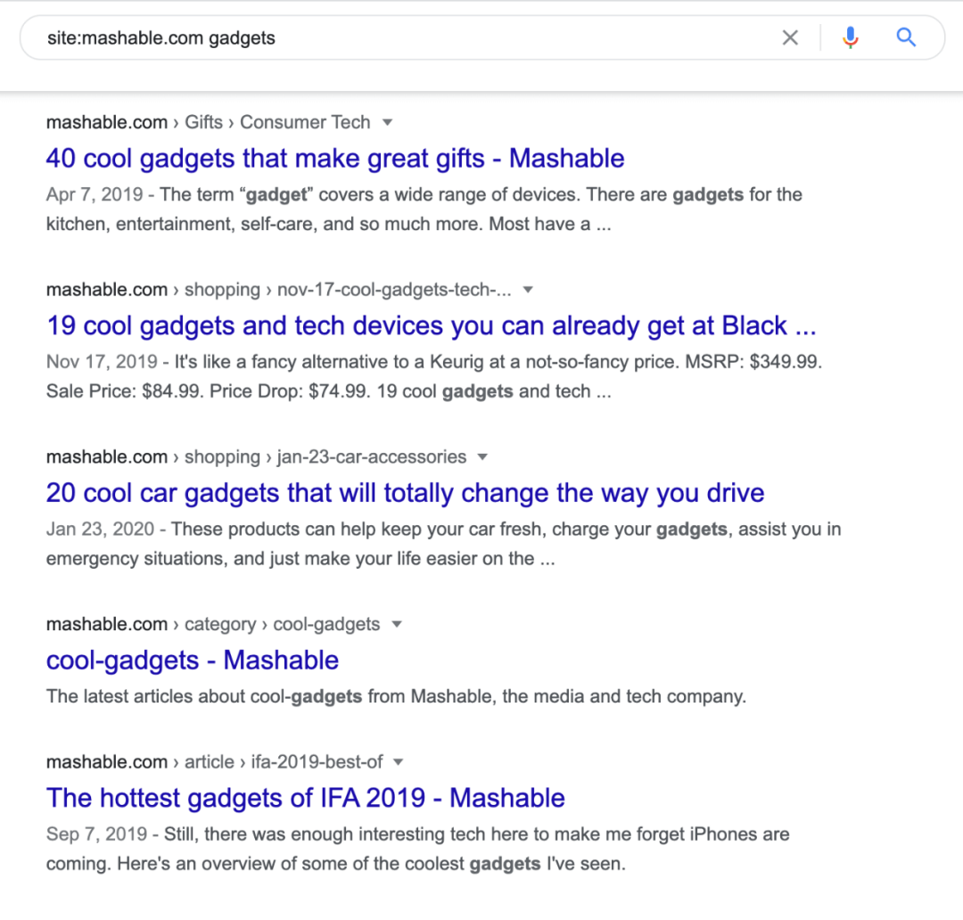Clear the search query with the X icon

[x=790, y=38]
